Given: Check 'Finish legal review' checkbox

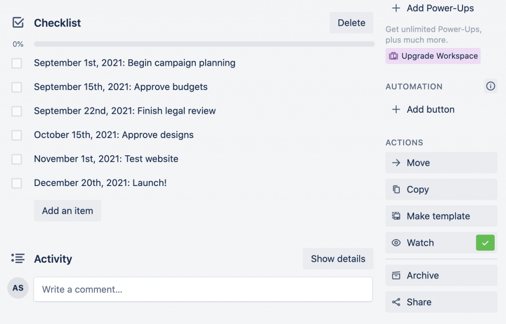Looking at the screenshot, I should [x=17, y=111].
